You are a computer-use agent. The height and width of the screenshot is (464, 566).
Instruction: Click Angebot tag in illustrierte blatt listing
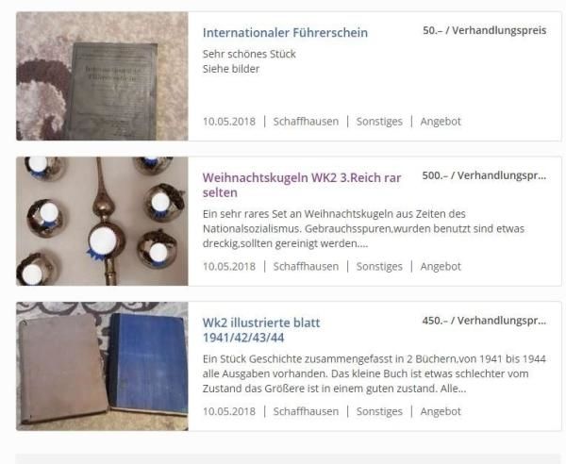click(x=441, y=411)
